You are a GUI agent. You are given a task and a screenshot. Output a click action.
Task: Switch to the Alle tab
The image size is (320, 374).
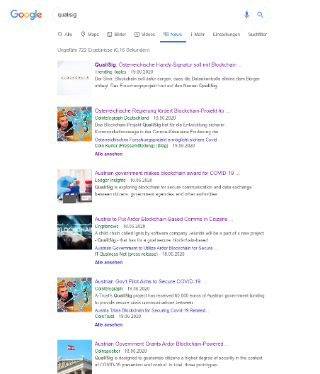65,34
